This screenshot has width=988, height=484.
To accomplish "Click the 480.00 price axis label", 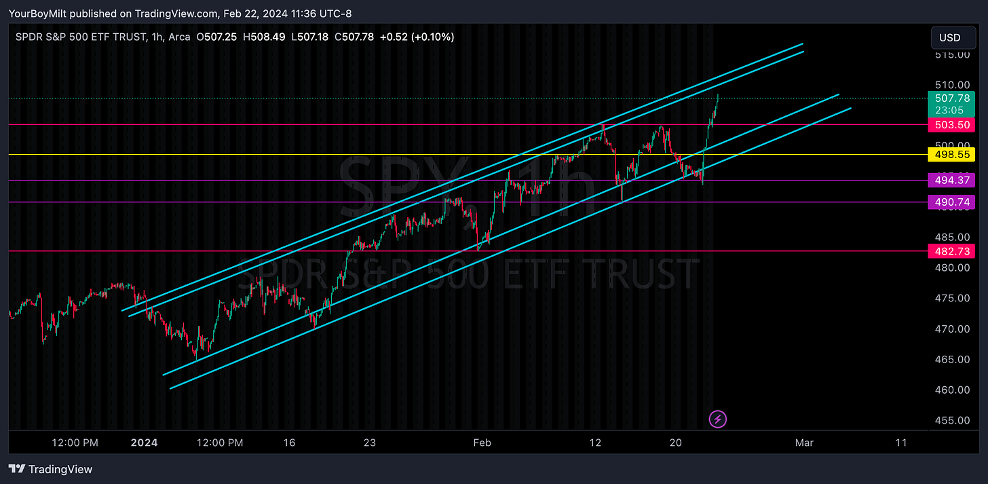I will pos(951,267).
